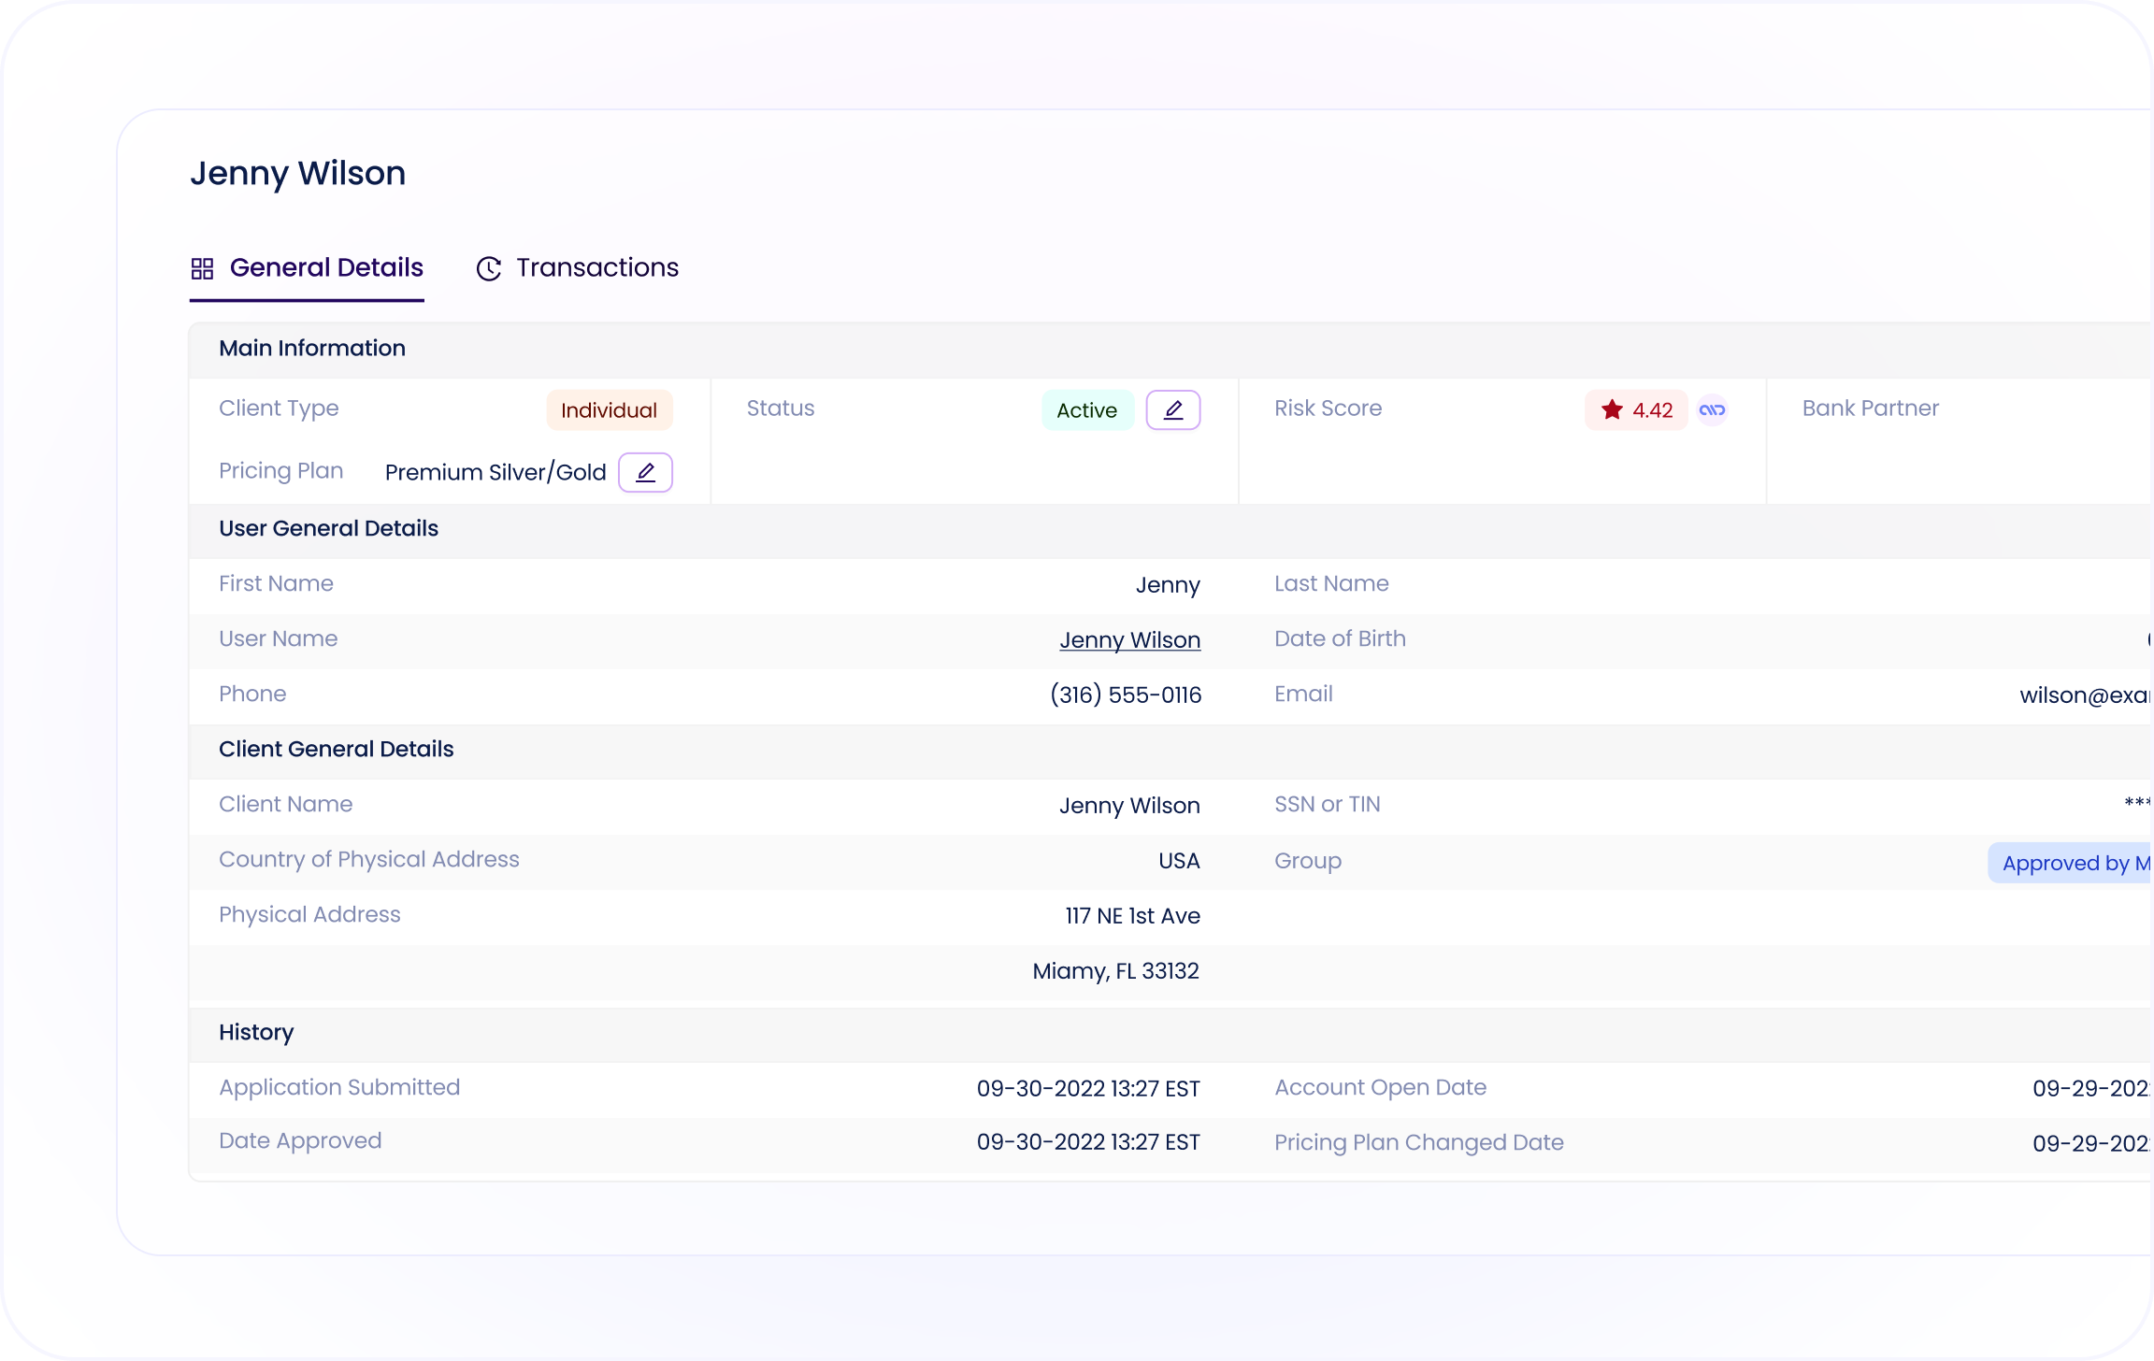This screenshot has height=1361, width=2154.
Task: Click the User General Details section header
Action: coord(328,528)
